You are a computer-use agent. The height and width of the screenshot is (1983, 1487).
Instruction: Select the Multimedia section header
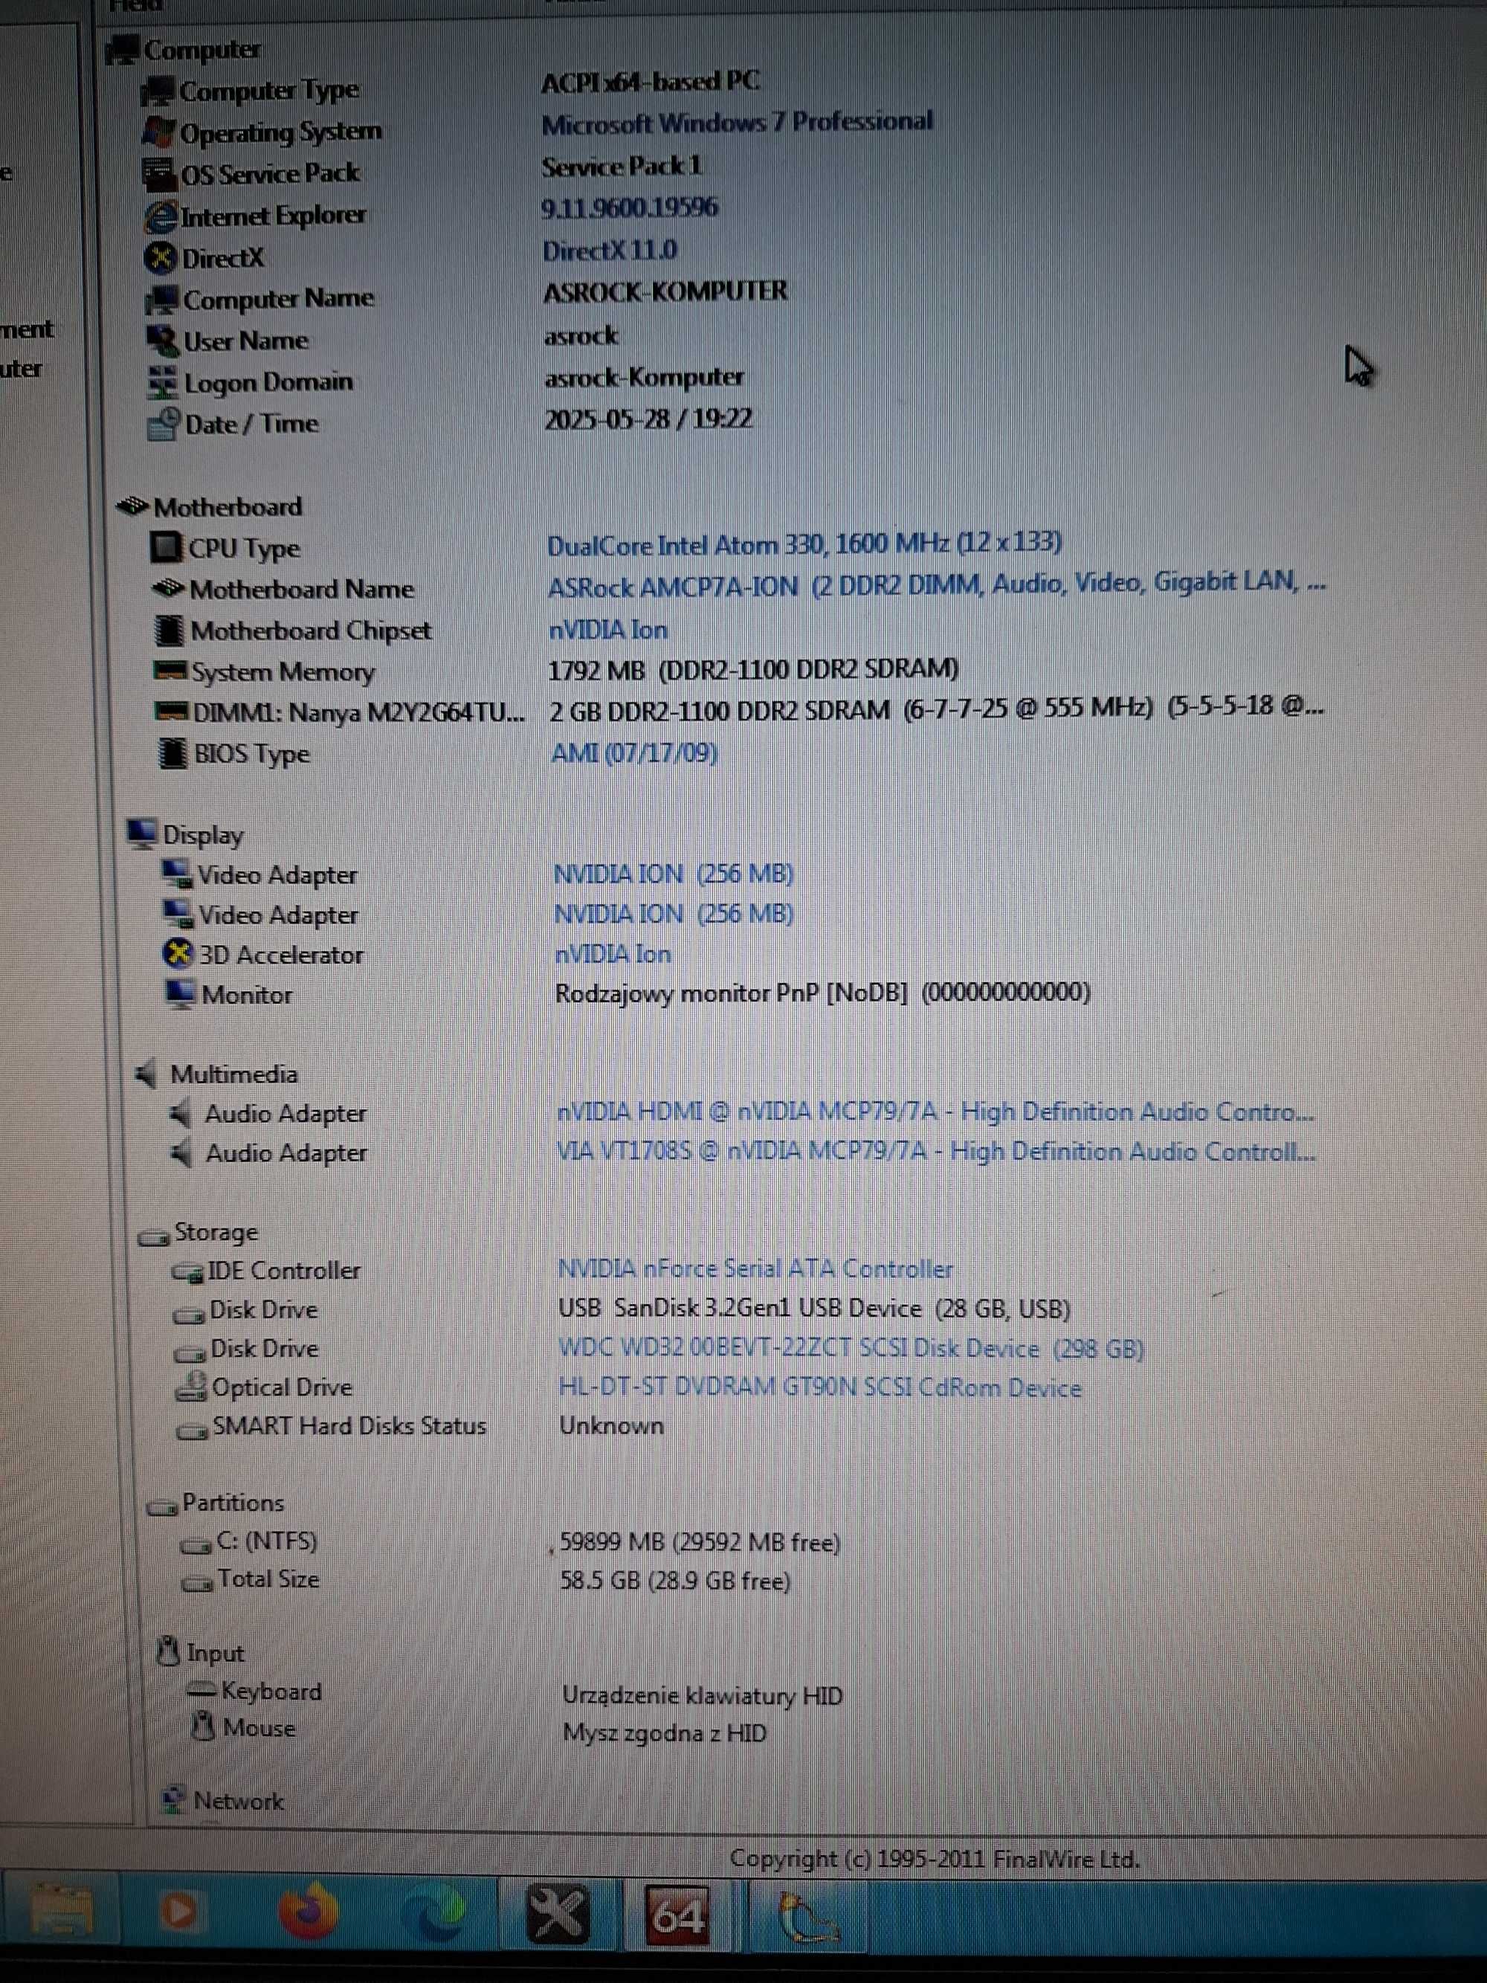coord(234,1074)
